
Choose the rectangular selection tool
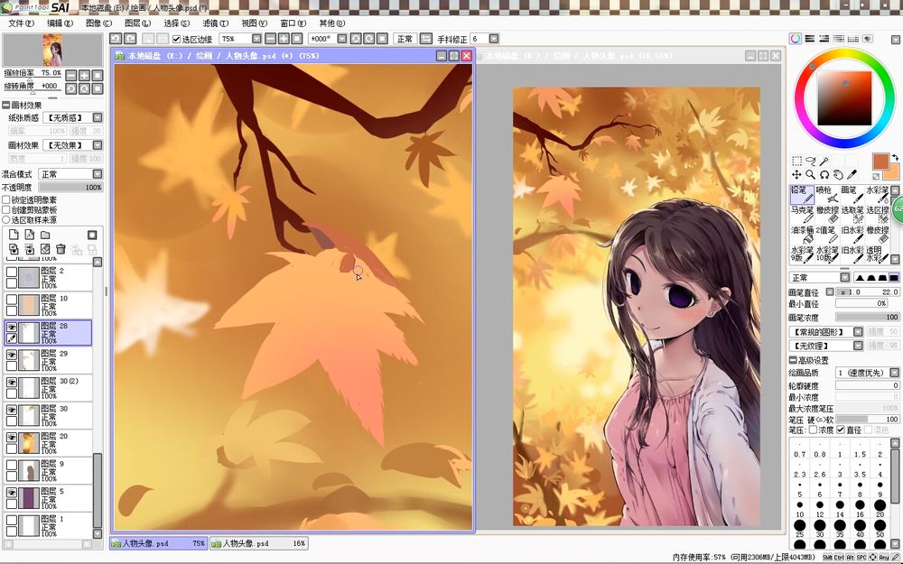point(797,162)
